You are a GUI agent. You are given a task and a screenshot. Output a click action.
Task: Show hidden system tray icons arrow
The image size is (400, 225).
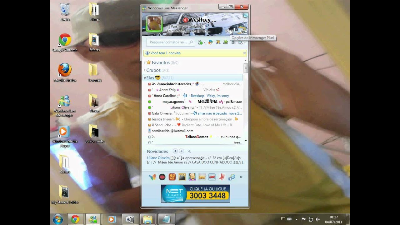point(297,219)
